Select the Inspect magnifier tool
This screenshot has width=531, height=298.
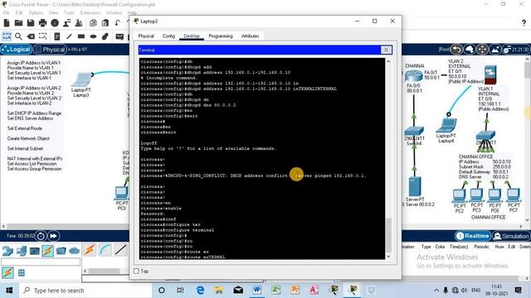coord(18,36)
